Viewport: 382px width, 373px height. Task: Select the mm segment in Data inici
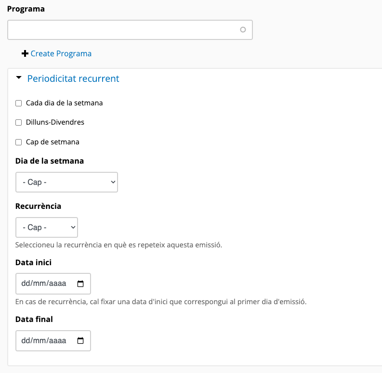point(39,284)
